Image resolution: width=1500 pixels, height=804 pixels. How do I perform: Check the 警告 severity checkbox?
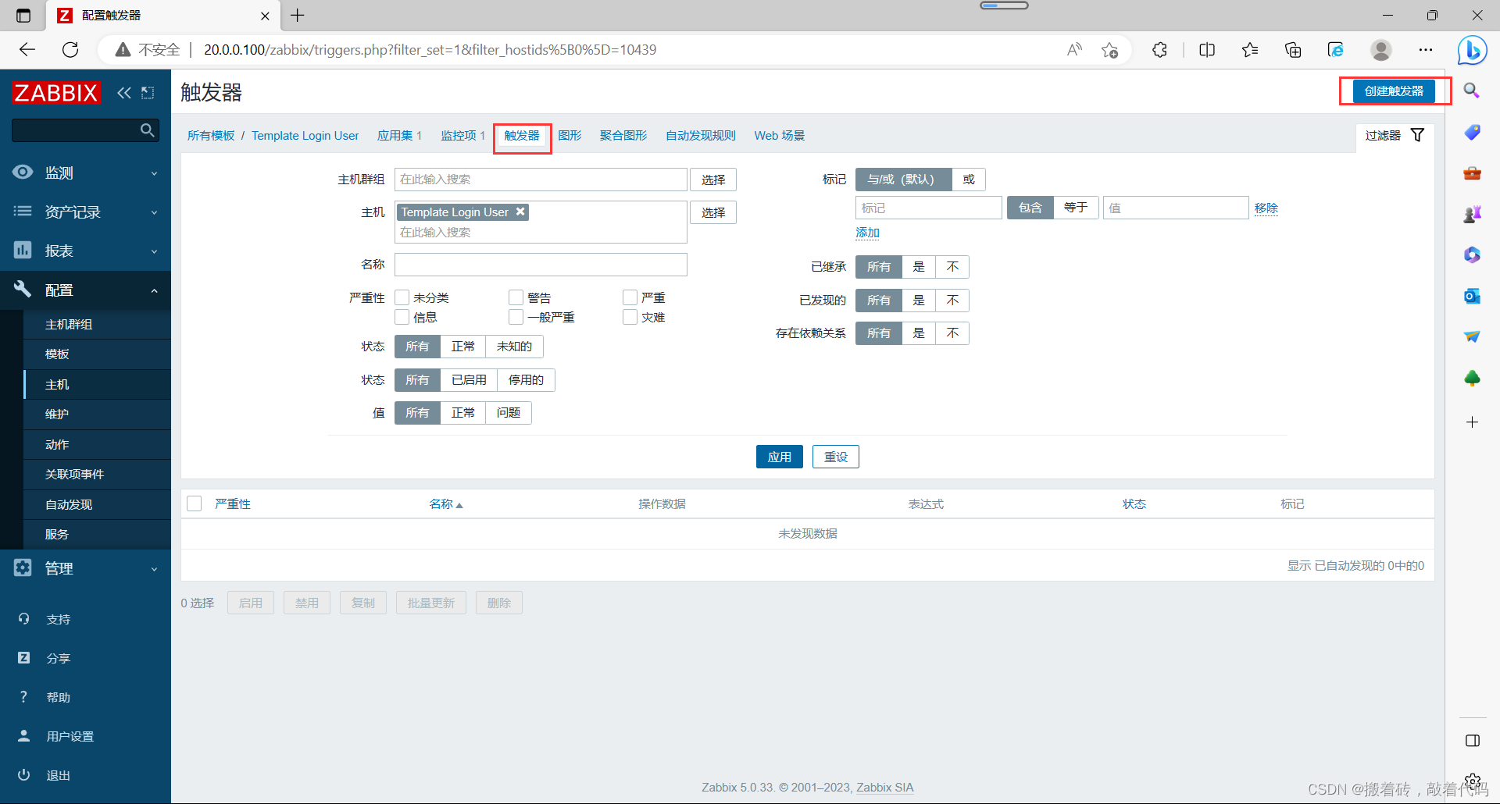point(516,297)
